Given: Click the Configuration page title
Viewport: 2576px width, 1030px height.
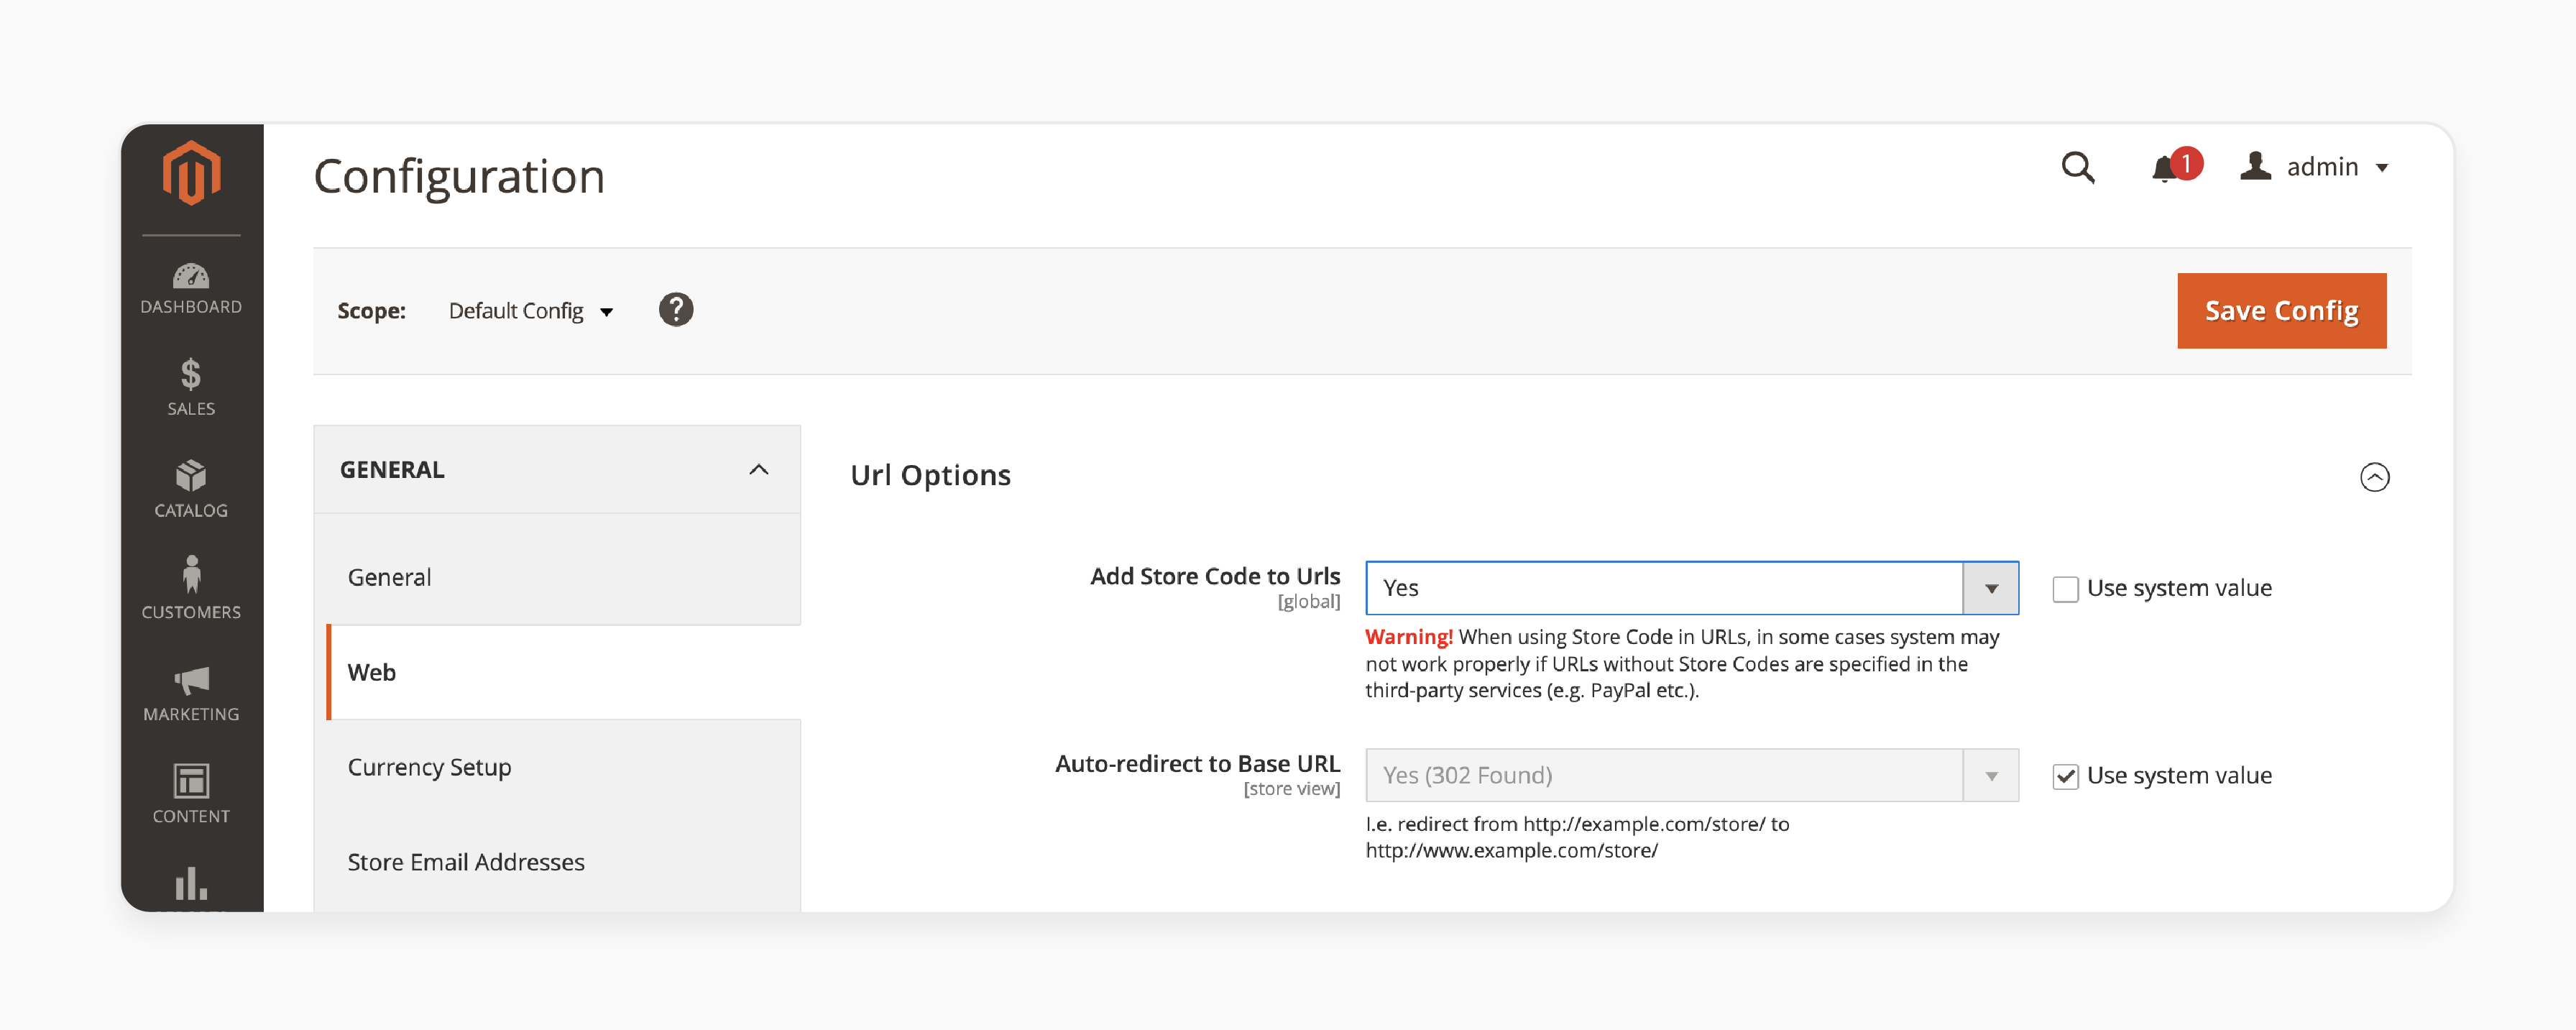Looking at the screenshot, I should tap(459, 177).
